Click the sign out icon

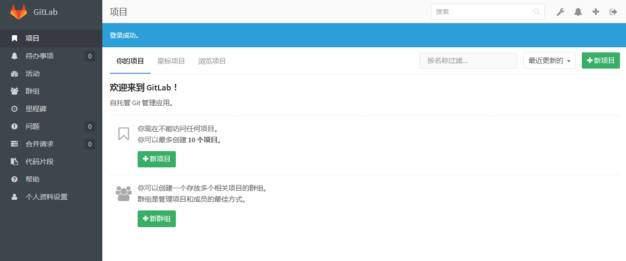613,12
